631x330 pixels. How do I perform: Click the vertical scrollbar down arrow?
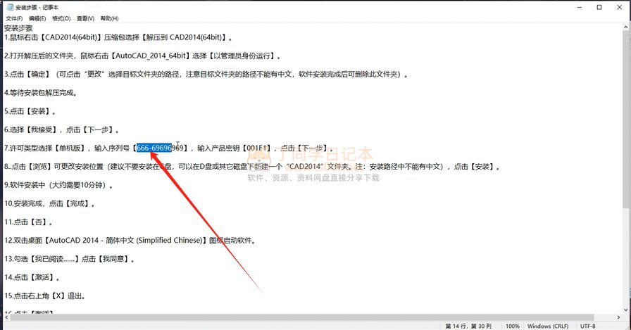point(626,310)
